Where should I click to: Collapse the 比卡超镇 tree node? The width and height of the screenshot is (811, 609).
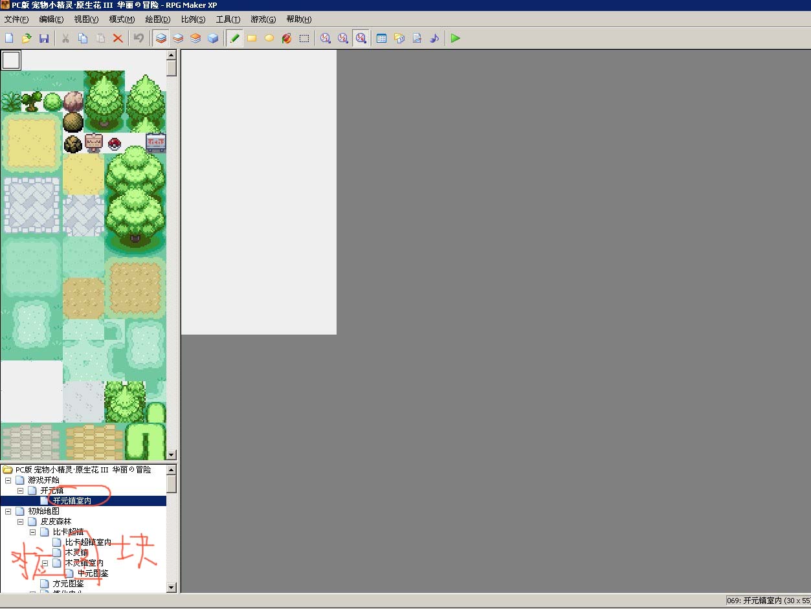tap(32, 532)
